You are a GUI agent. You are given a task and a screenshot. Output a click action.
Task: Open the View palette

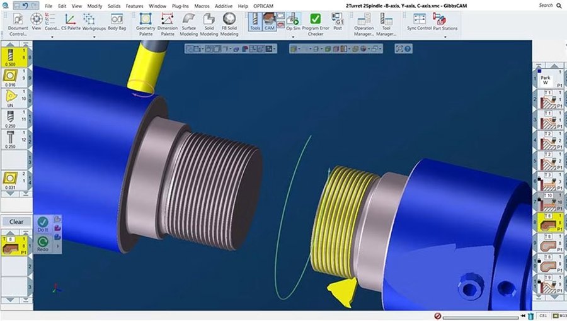(x=37, y=21)
